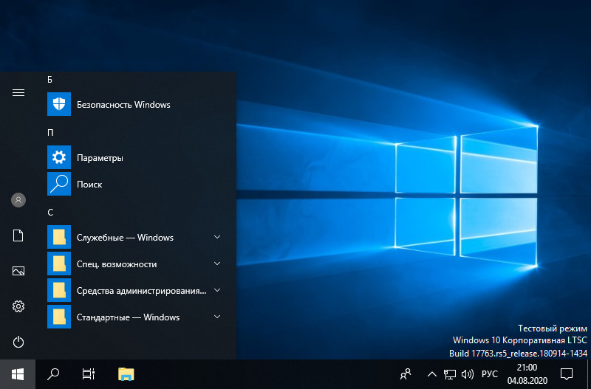Click the letter С section header
Viewport: 591px width, 389px height.
pos(50,213)
